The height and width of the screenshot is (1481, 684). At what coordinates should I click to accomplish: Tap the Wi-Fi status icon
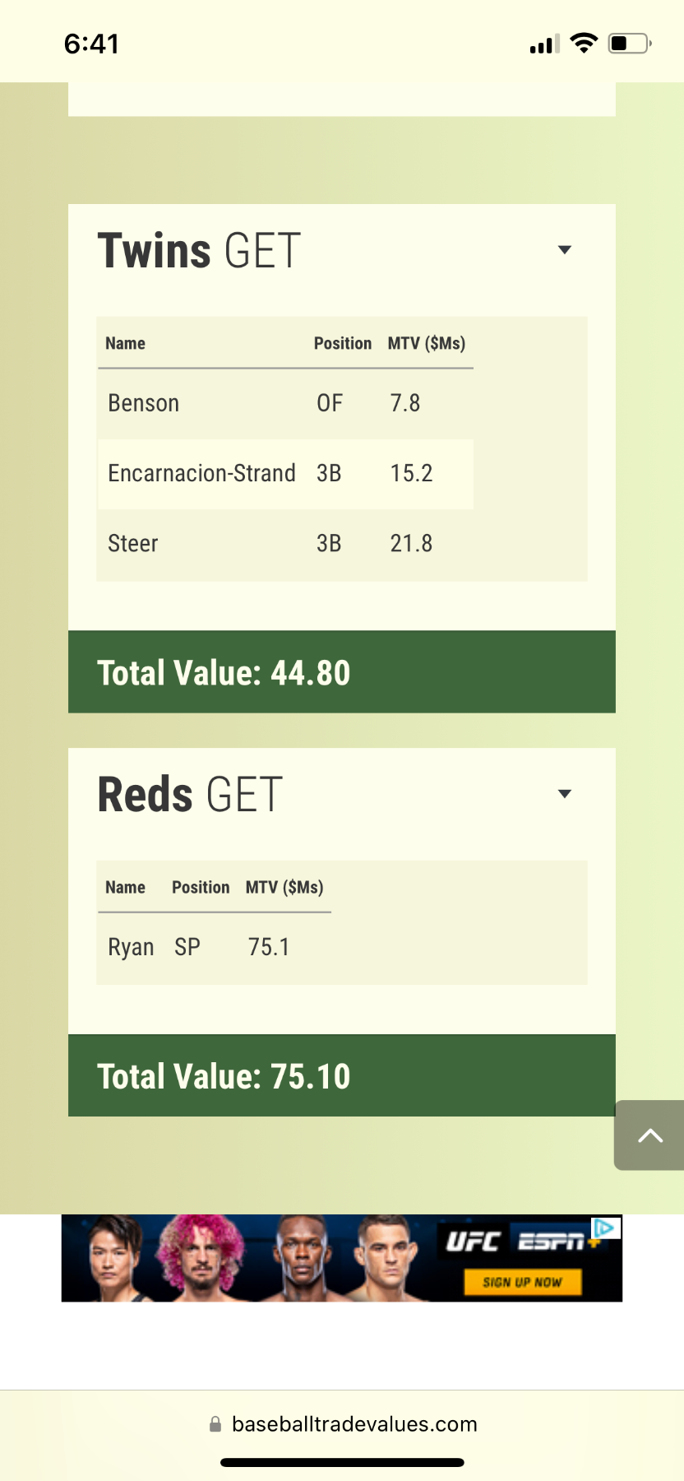pyautogui.click(x=584, y=44)
